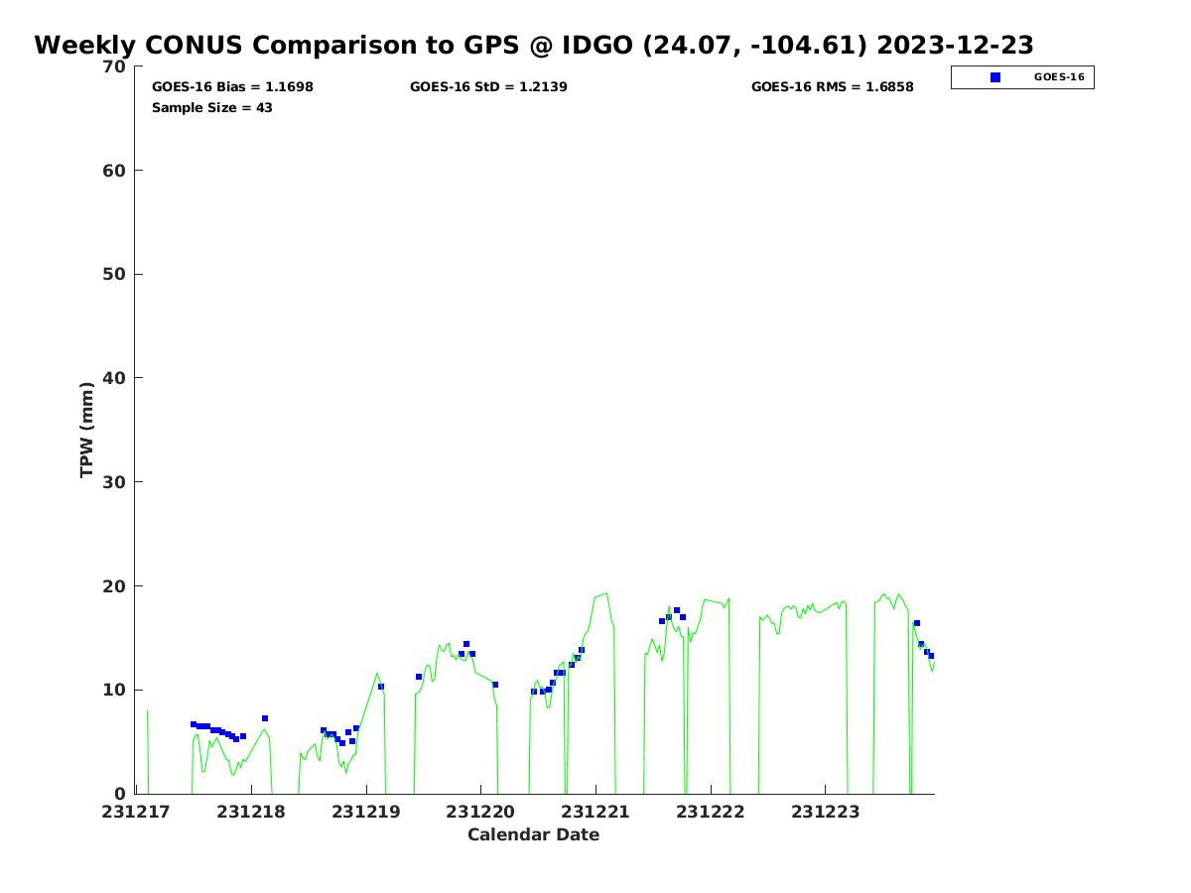Click the rightmost blue GOES-16 data point
This screenshot has height=893, width=1191.
pos(931,656)
